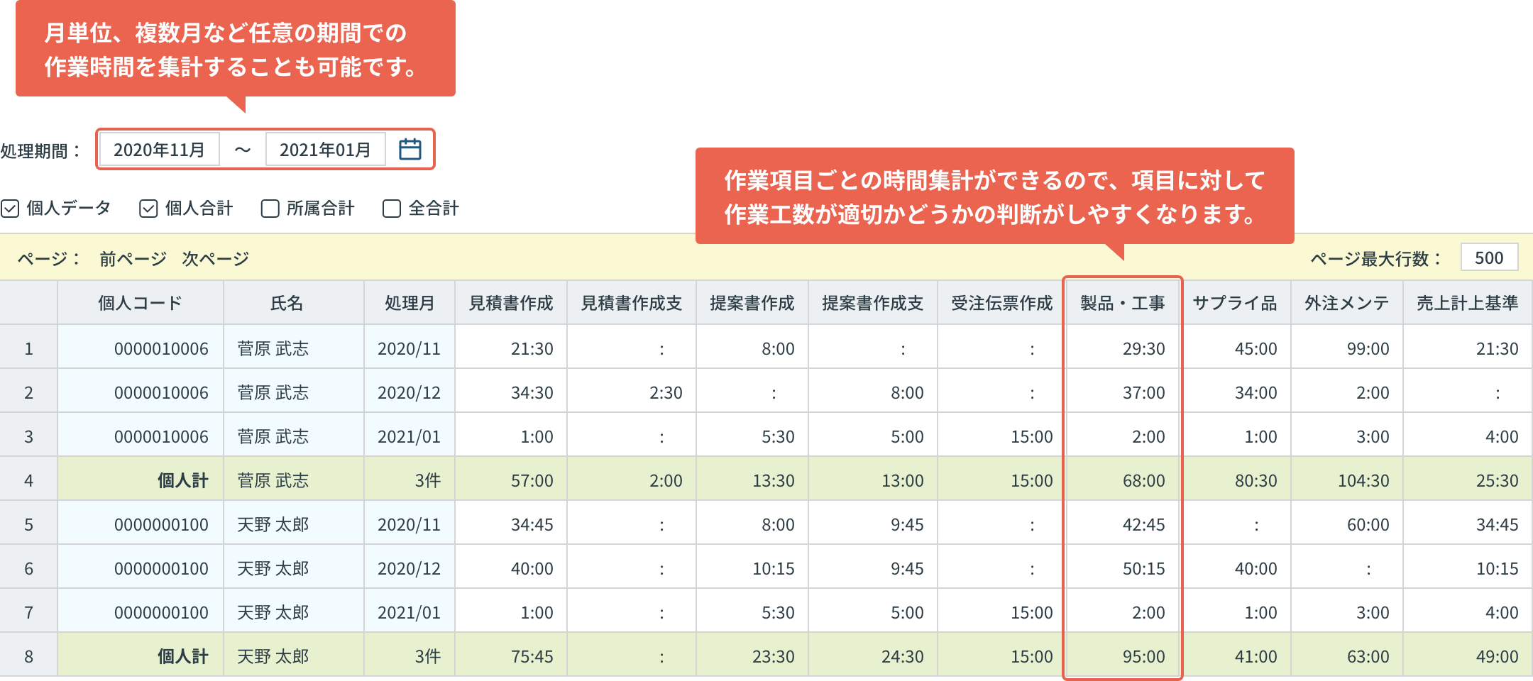
Task: Click 処理月 2021/01 in row 7
Action: [409, 612]
